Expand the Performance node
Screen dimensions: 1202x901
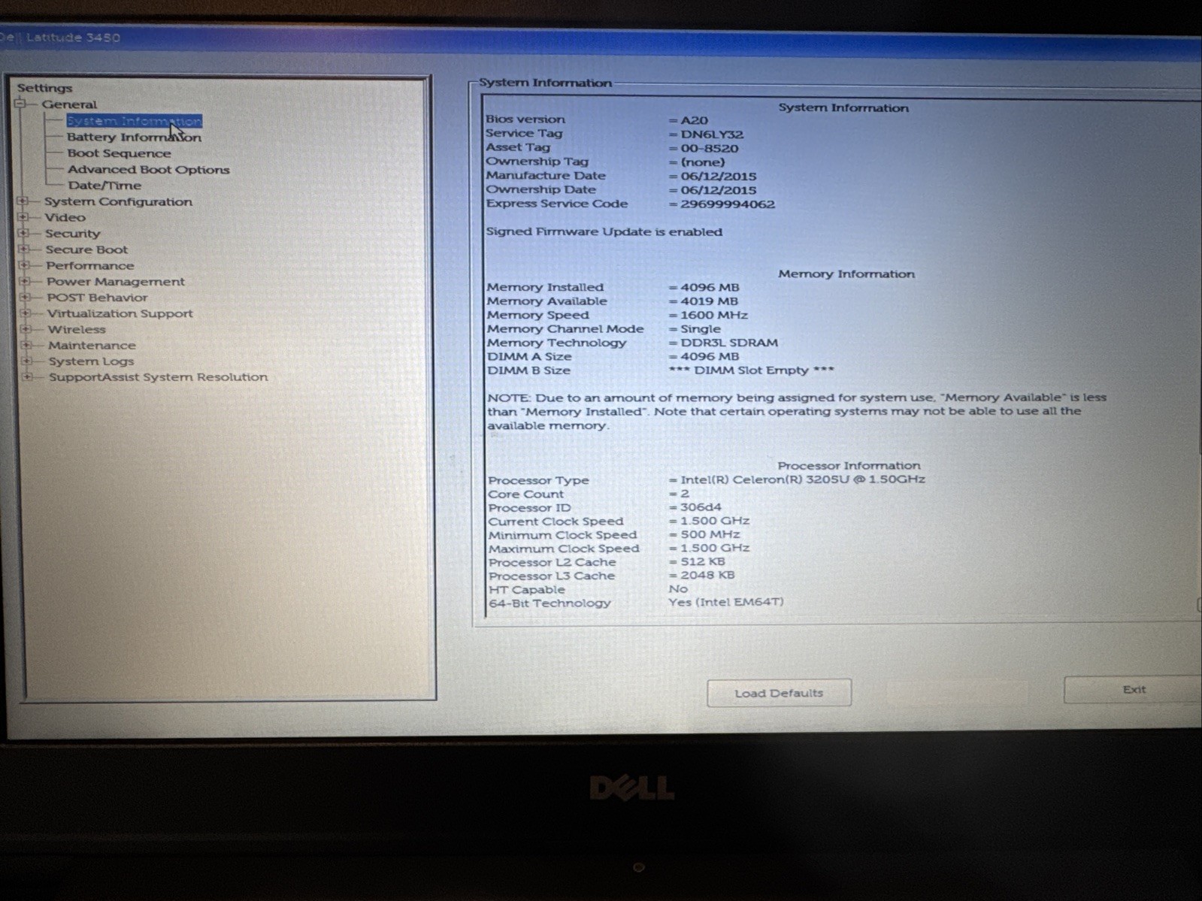coord(24,265)
